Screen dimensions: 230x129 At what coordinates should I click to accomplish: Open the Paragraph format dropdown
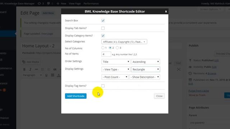pos(32,75)
